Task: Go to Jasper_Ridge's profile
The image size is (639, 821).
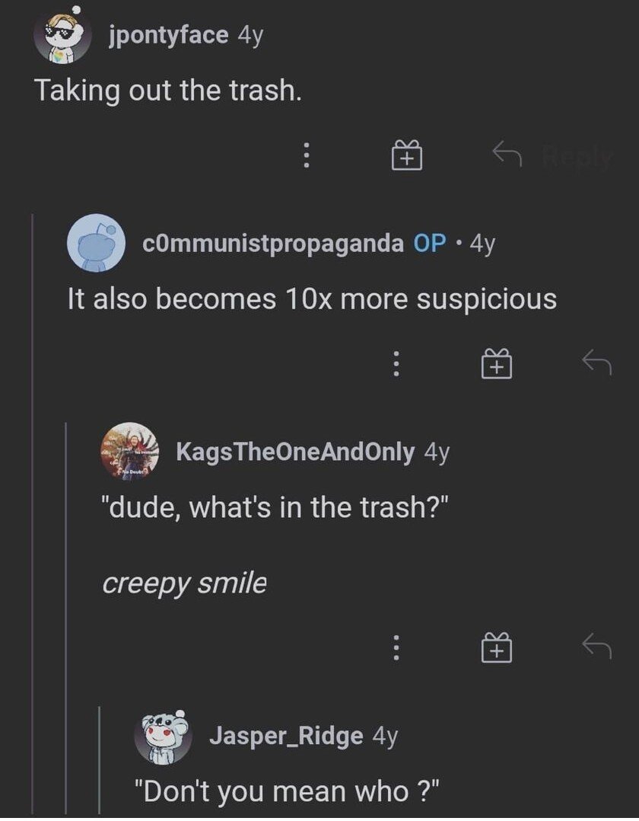Action: (x=286, y=736)
